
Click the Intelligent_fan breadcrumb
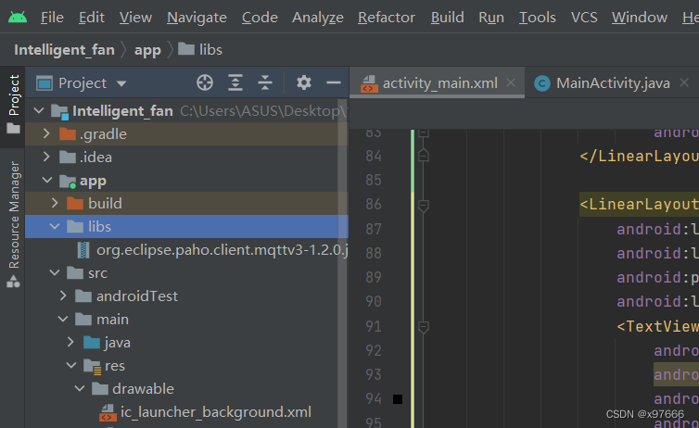64,50
